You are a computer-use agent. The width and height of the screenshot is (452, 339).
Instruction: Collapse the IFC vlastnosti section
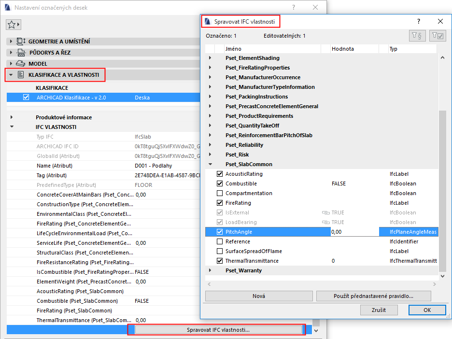click(x=12, y=127)
